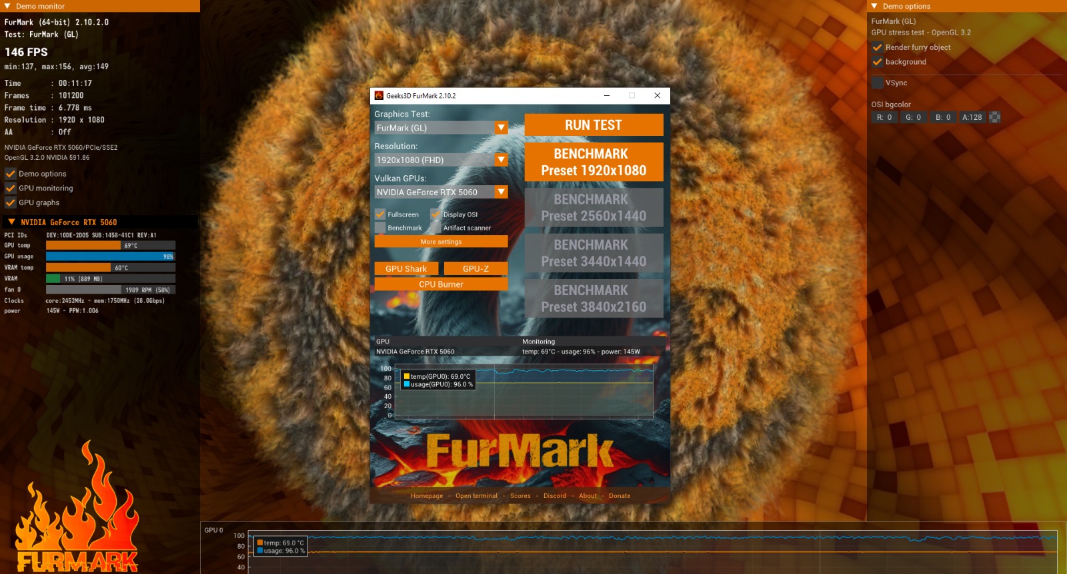1067x574 pixels.
Task: Open CPU Burner
Action: (441, 284)
